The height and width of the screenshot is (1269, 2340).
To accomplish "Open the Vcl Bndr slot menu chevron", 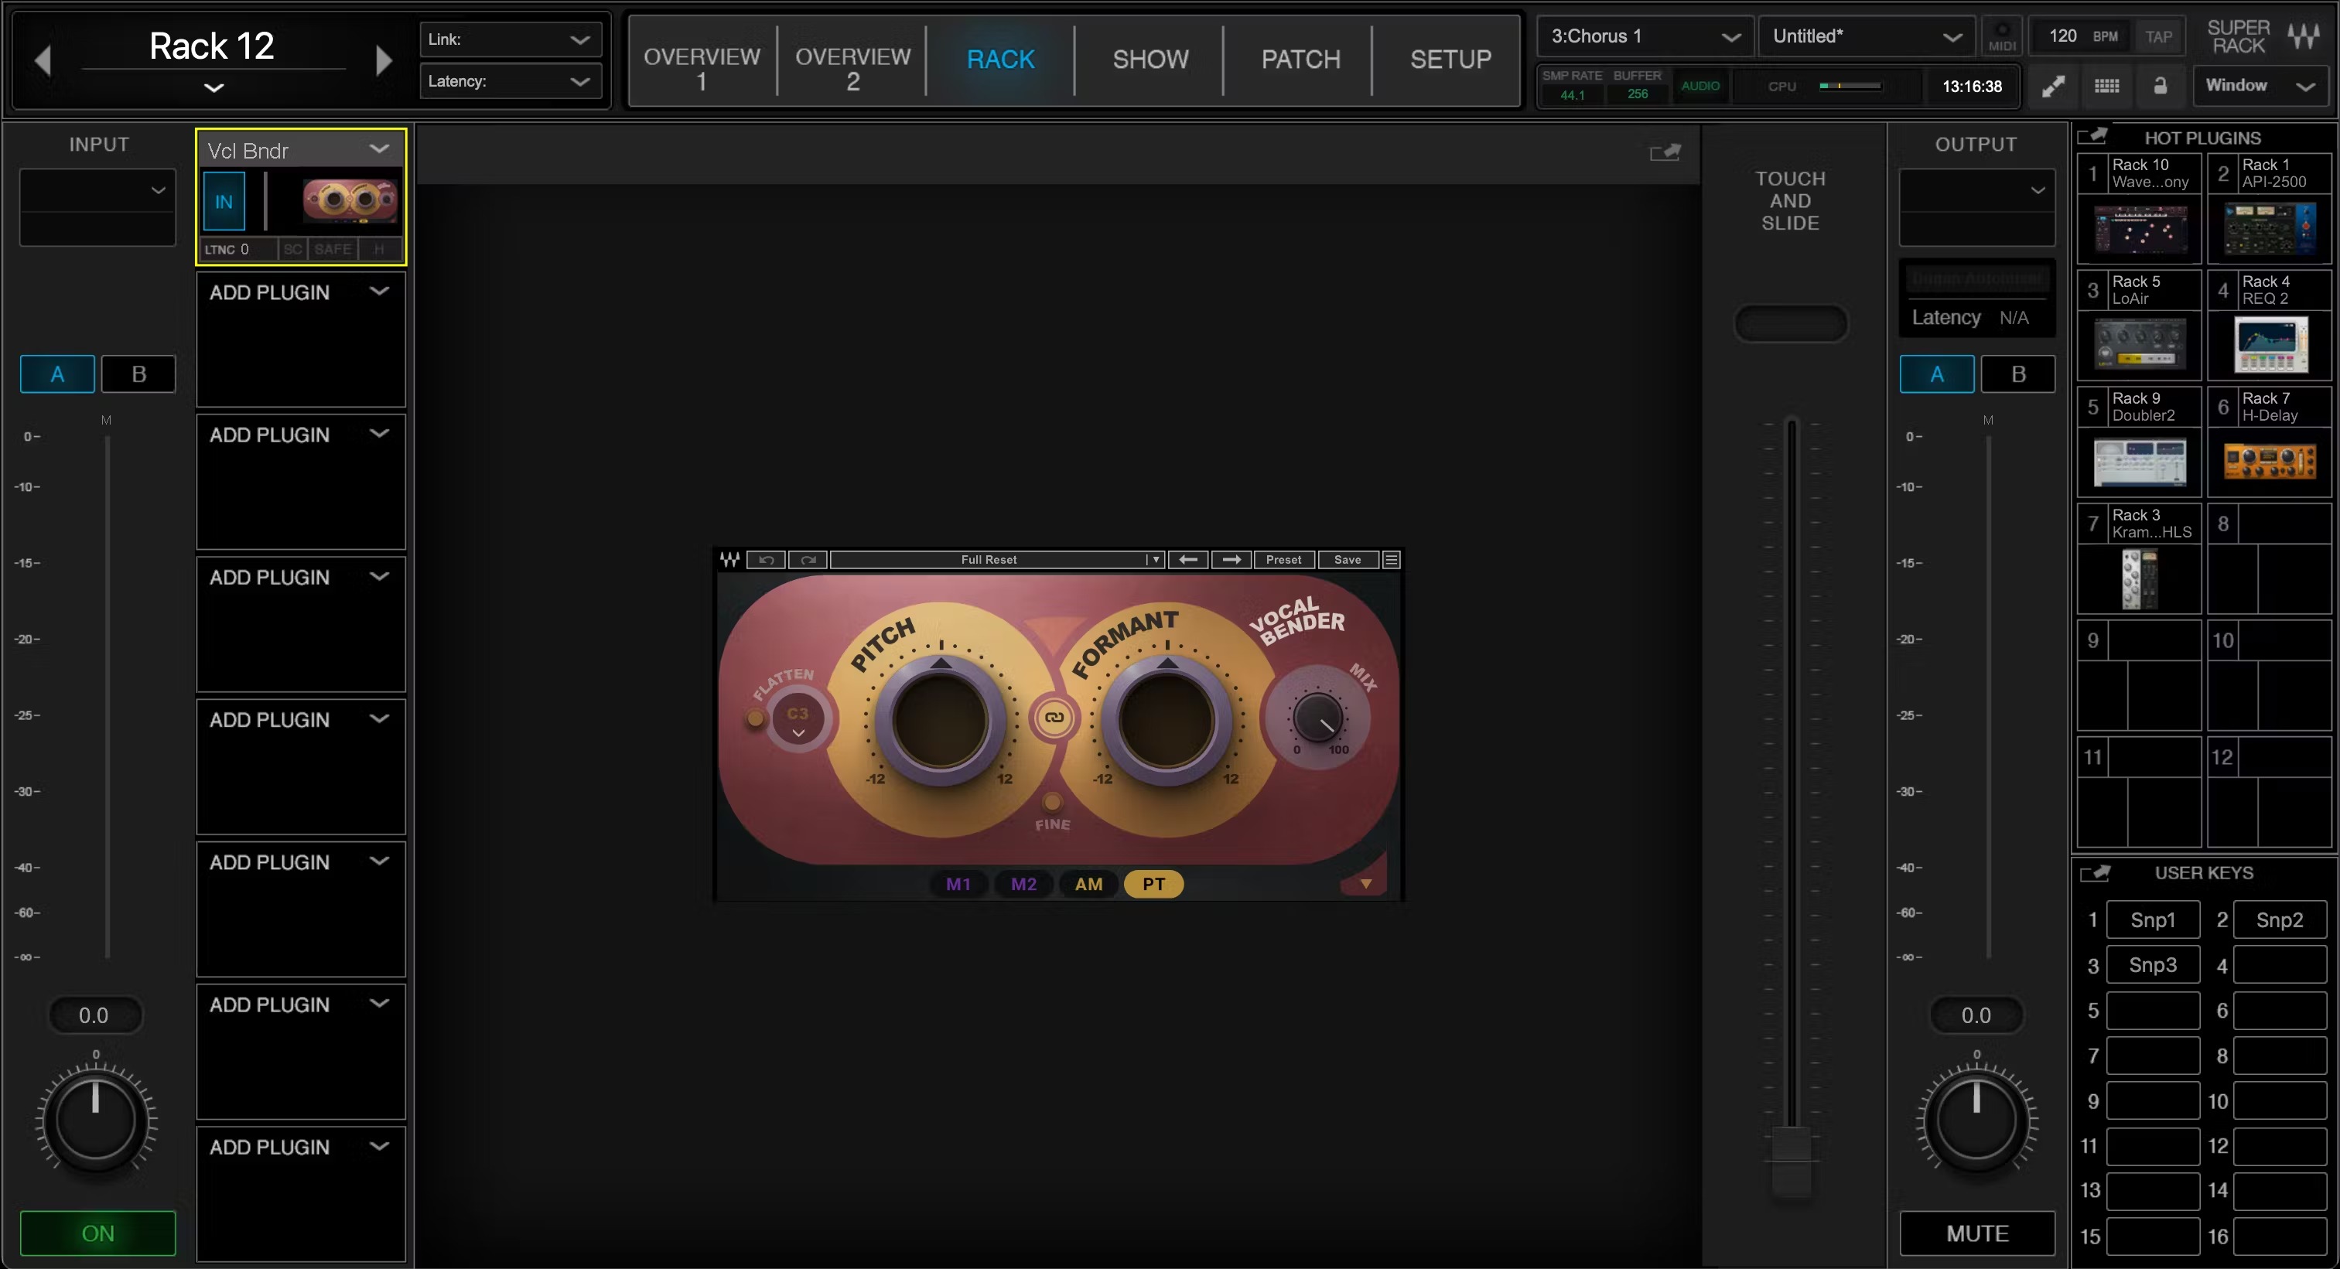I will (x=379, y=149).
